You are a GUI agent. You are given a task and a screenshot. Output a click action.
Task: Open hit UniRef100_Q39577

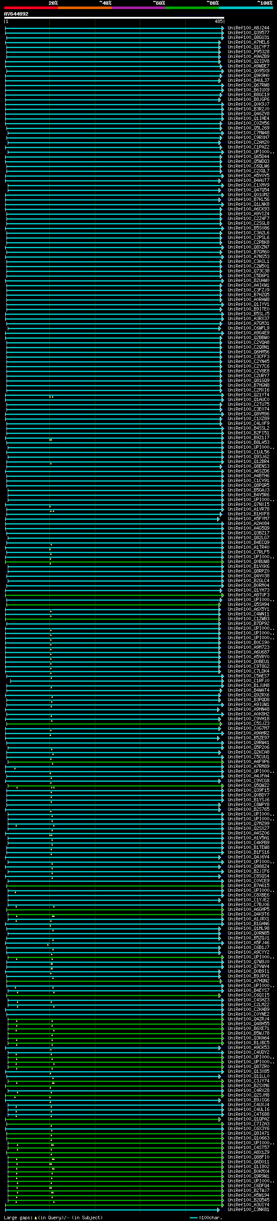coord(248,33)
